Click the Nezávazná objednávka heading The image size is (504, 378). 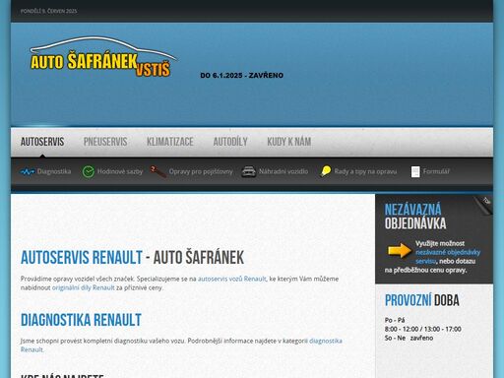click(415, 217)
